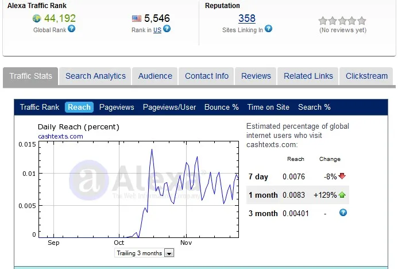Click the 7 day reach value 0.0076
Screen dimensions: 398x269
click(x=293, y=176)
